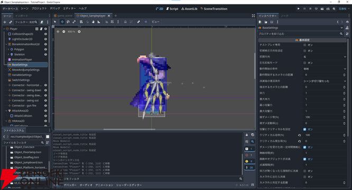Collapse the AttackArea2D node
This screenshot has height=190, width=352.
pos(6,111)
